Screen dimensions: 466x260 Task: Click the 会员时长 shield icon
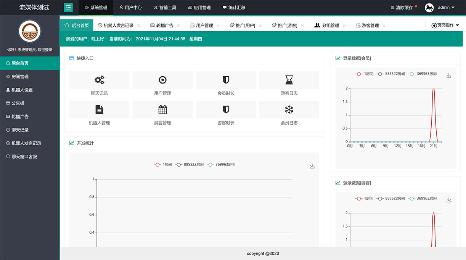tap(226, 80)
